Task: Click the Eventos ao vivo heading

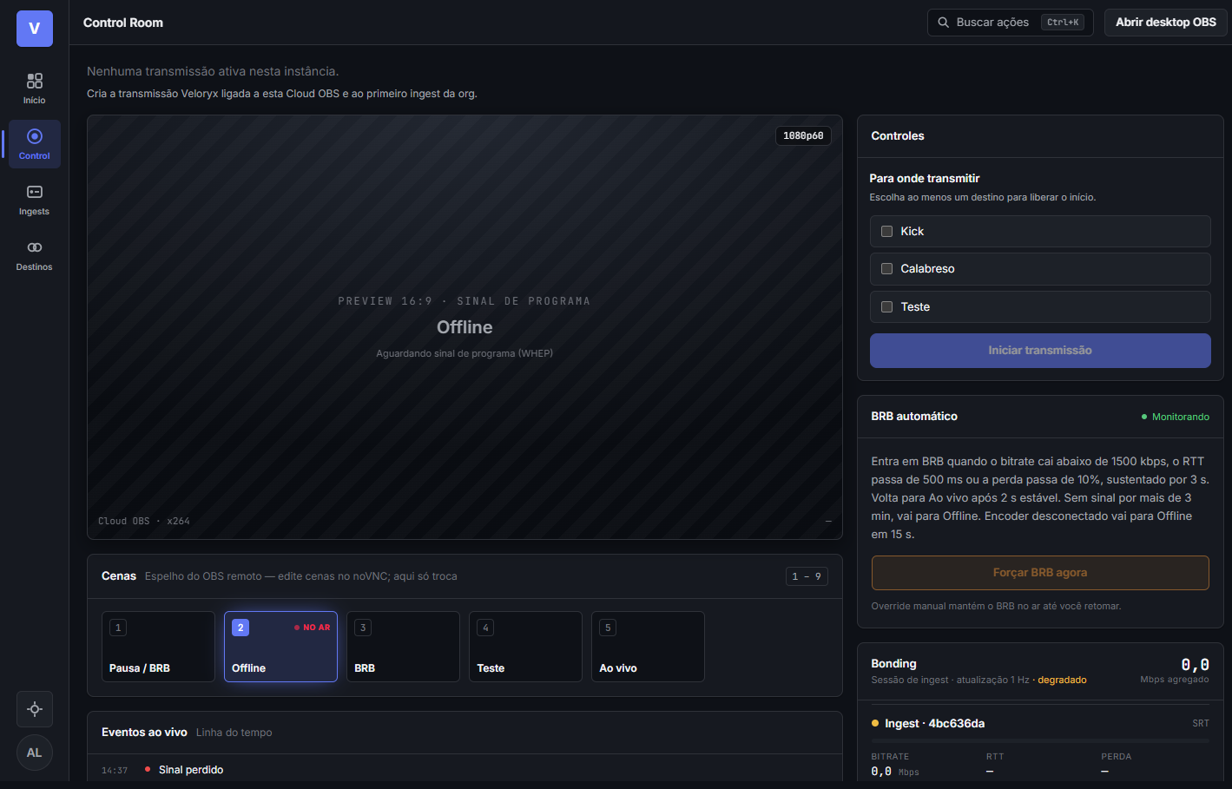Action: [144, 733]
